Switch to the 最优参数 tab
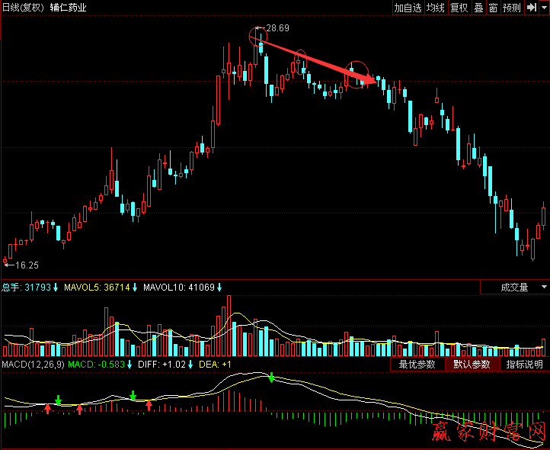Viewport: 550px width, 450px height. 417,365
